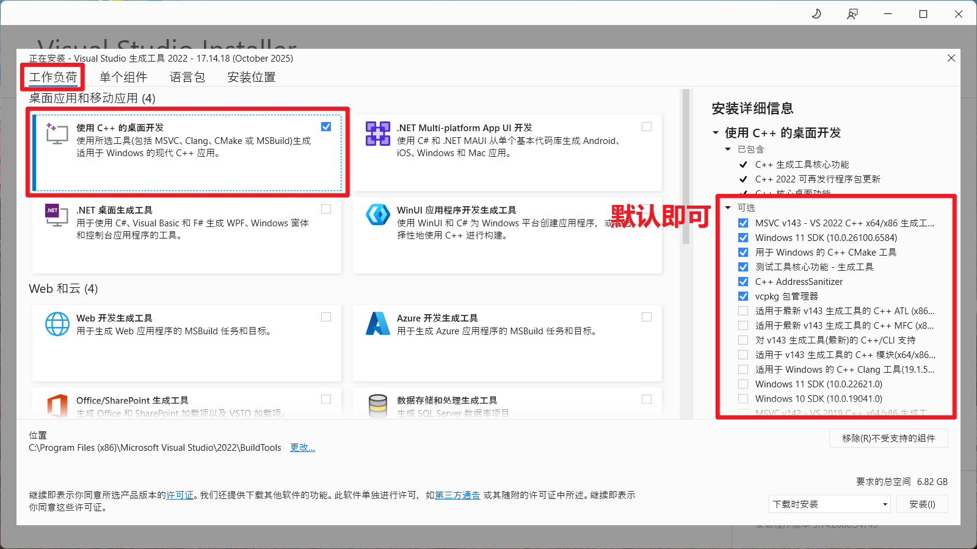The width and height of the screenshot is (977, 549).
Task: Switch to the 安装位置 tab
Action: pos(252,77)
